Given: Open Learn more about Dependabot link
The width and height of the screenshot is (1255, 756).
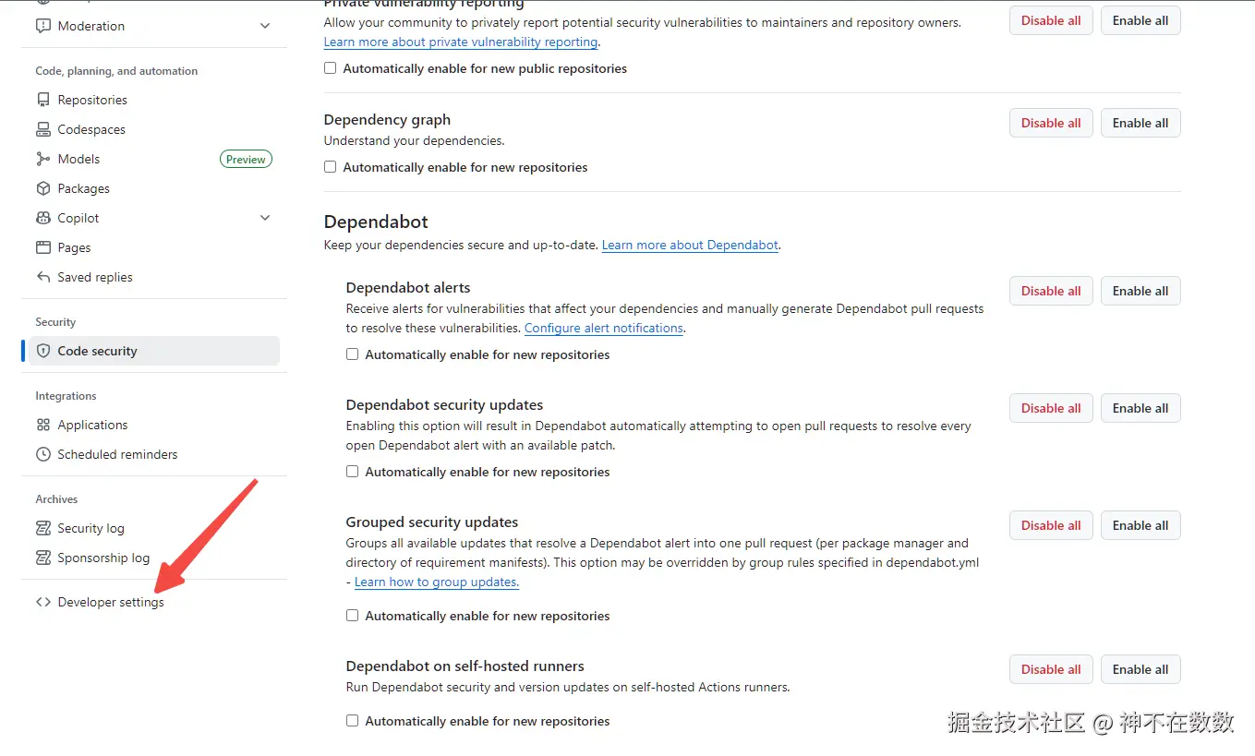Looking at the screenshot, I should click(690, 246).
